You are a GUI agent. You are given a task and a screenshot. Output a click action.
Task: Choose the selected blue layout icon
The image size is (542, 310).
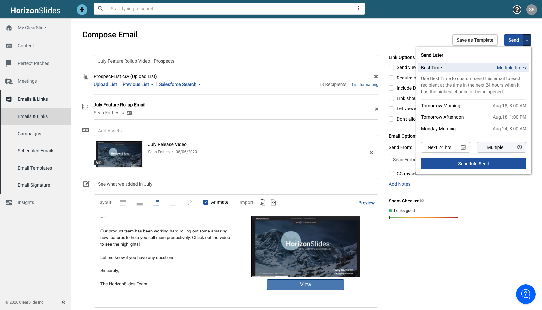point(156,202)
